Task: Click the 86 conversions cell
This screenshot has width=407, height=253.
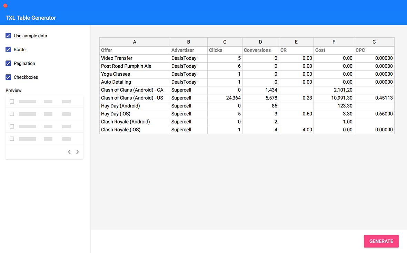Action: pyautogui.click(x=260, y=106)
